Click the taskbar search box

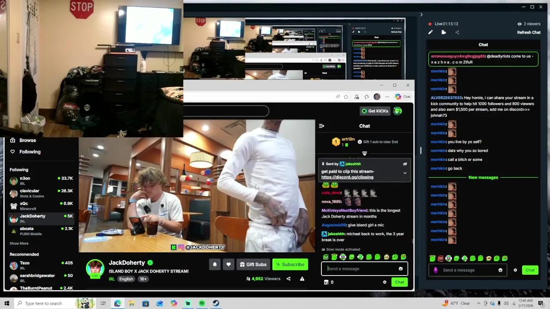[x=55, y=303]
